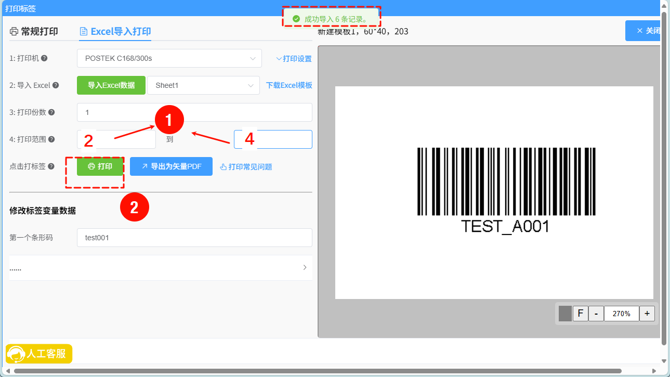Click the green 打印 button
The height and width of the screenshot is (377, 670).
tap(100, 166)
